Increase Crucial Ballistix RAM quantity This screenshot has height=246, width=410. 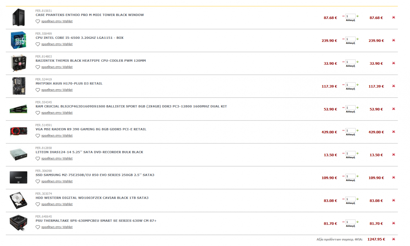pos(358,107)
